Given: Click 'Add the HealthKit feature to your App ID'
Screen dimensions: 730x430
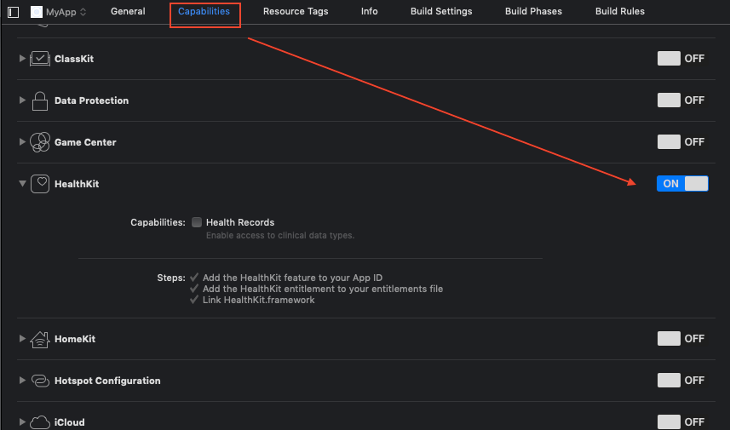Looking at the screenshot, I should point(292,278).
